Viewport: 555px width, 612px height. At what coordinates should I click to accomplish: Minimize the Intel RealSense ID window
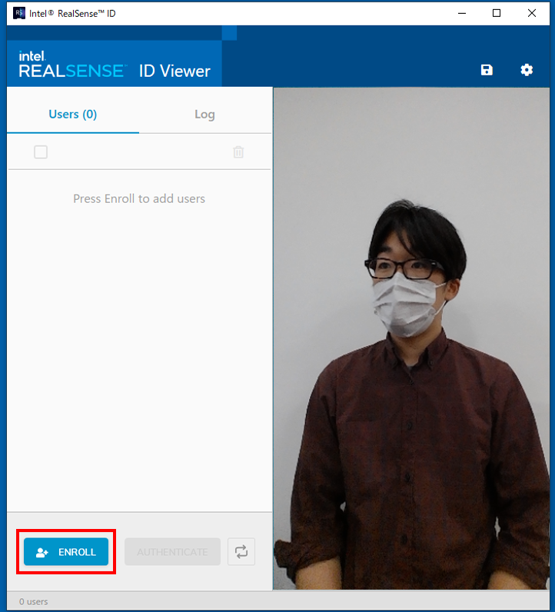coord(462,13)
